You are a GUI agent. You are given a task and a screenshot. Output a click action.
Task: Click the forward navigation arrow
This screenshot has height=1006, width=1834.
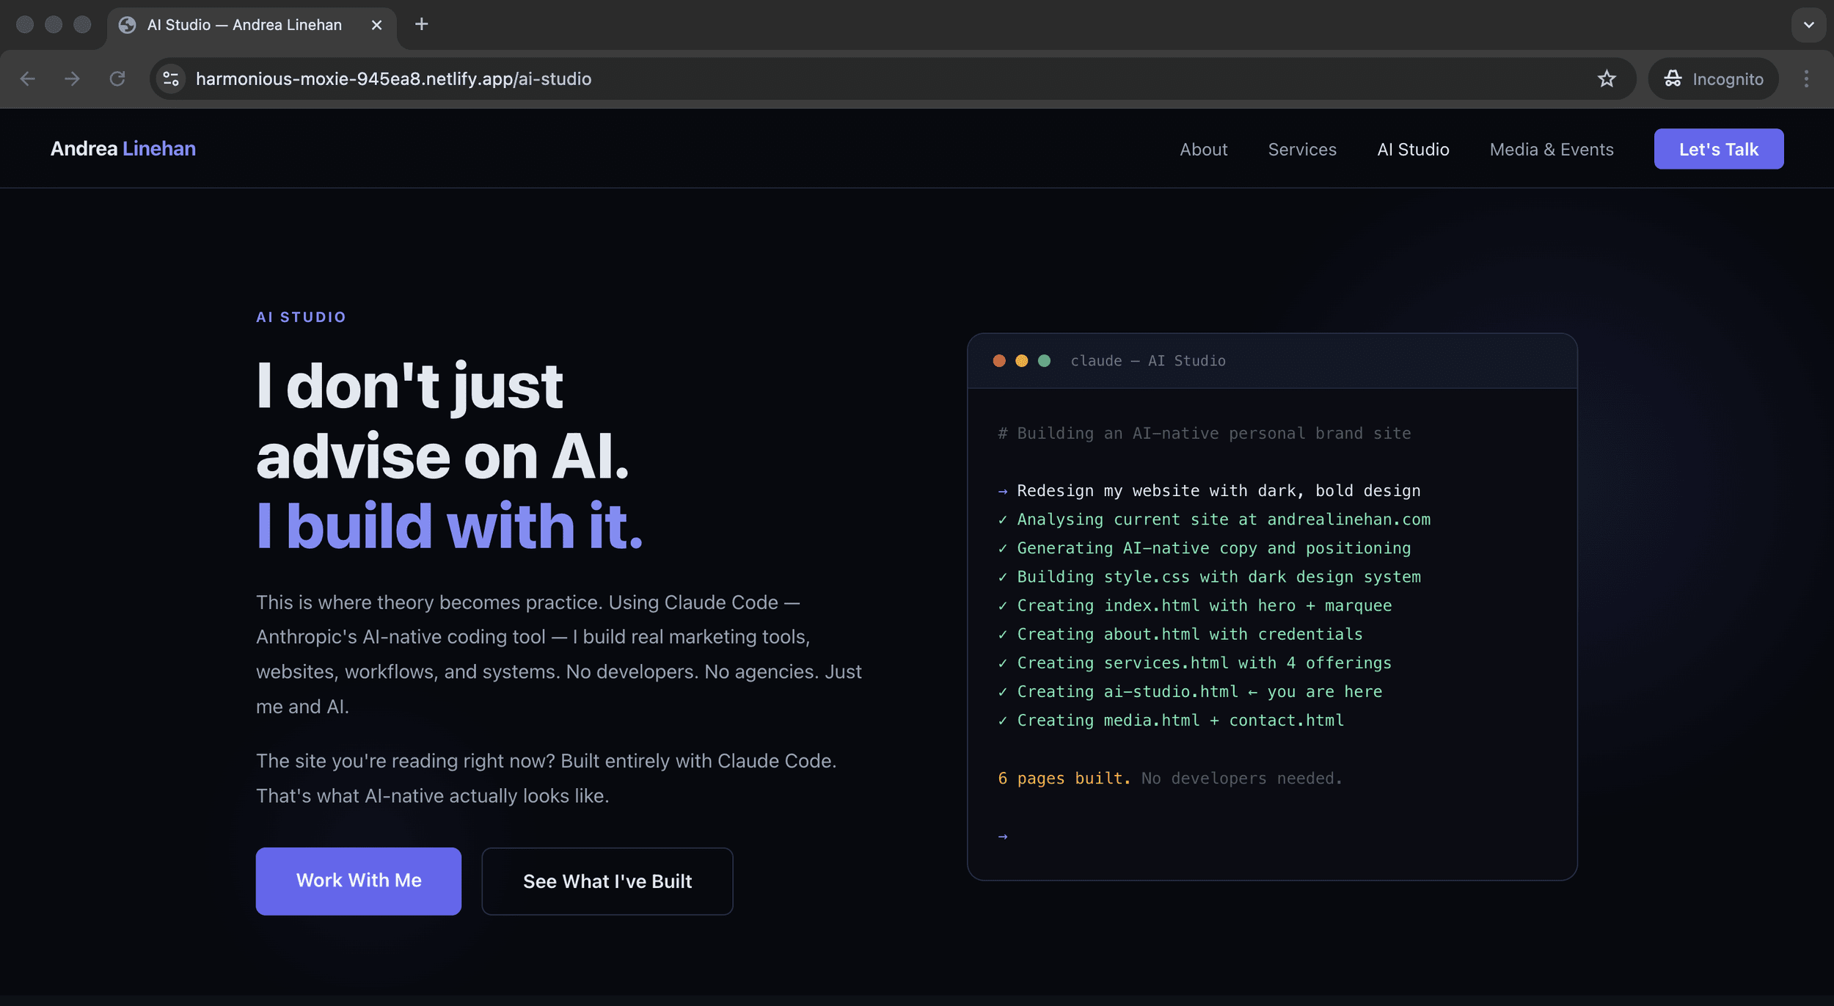[72, 79]
